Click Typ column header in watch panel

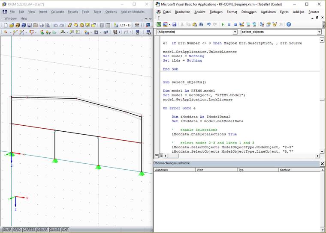[x=258, y=170]
